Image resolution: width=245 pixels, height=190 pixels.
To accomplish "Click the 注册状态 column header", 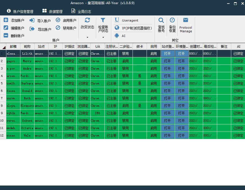I will coord(112,46).
